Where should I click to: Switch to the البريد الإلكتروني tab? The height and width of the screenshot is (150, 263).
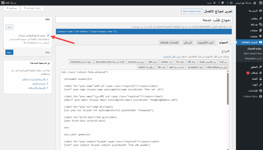click(205, 42)
